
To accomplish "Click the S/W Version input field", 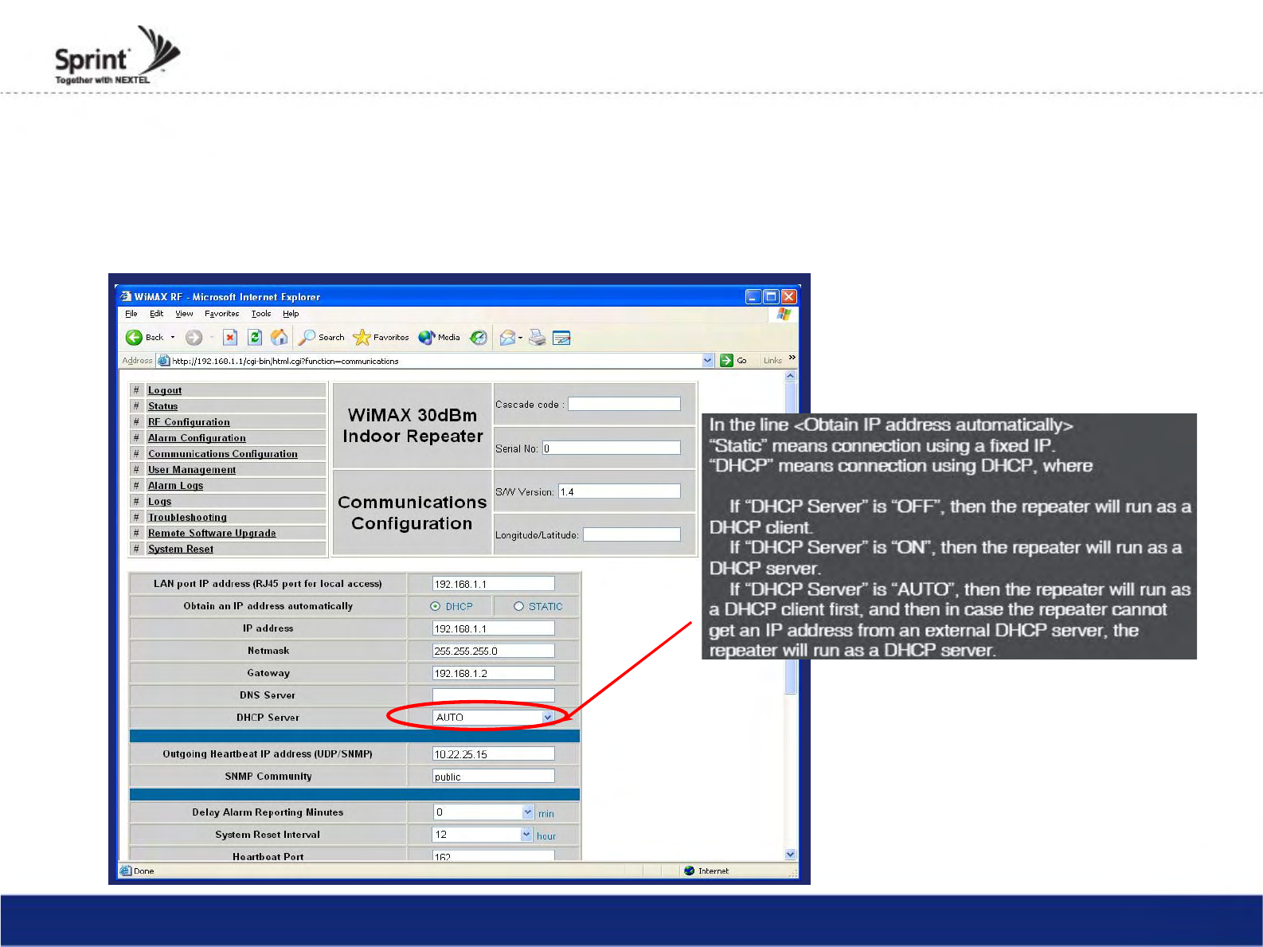I will (620, 491).
